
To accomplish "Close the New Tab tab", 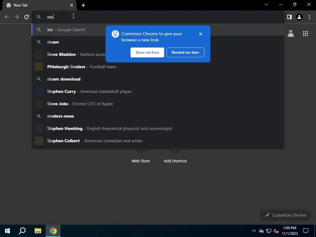I will [72, 5].
